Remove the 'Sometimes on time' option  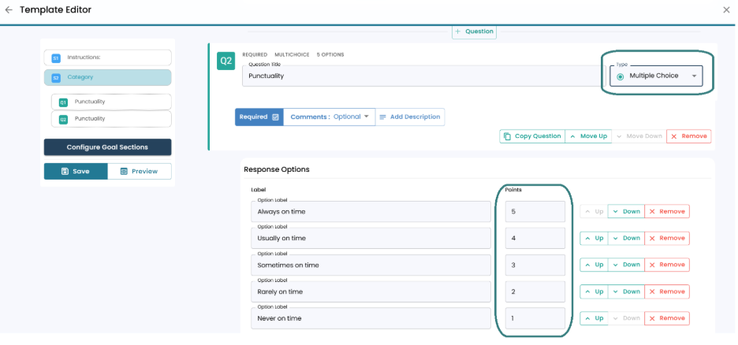[667, 265]
